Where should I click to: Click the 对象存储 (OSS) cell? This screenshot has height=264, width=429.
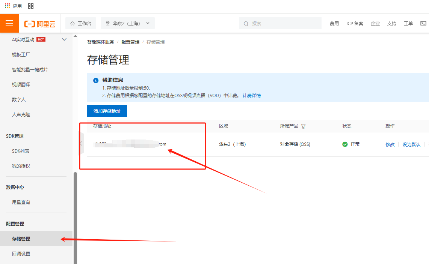tap(295, 144)
